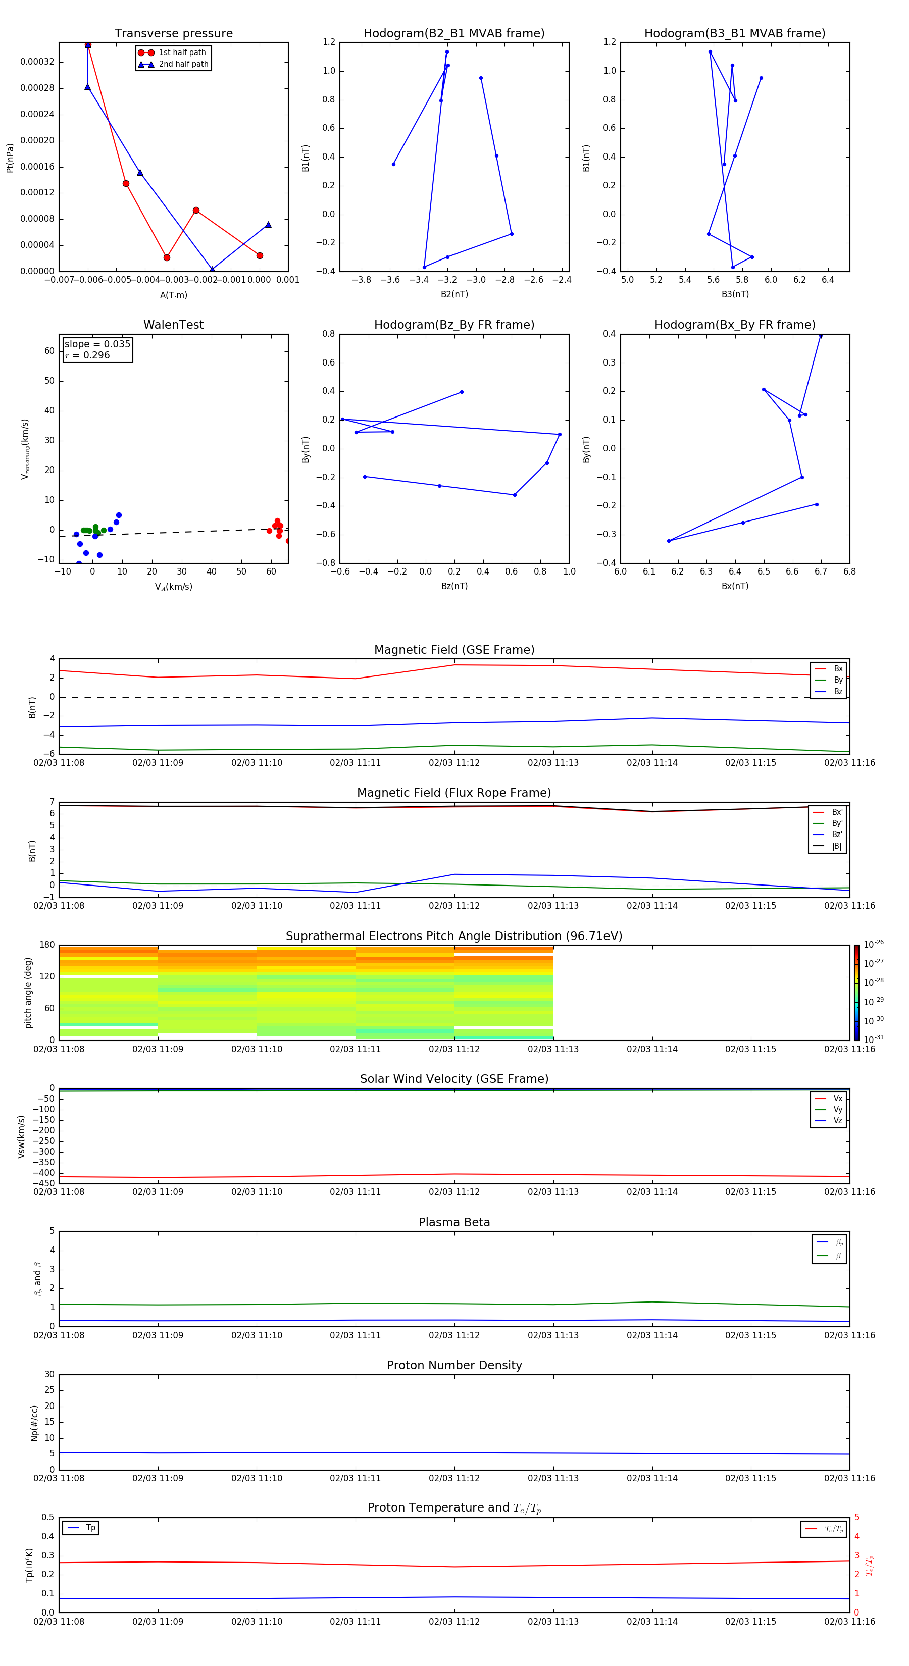The image size is (909, 1666).
Task: Click the Plasma Beta panel title
Action: (454, 1223)
